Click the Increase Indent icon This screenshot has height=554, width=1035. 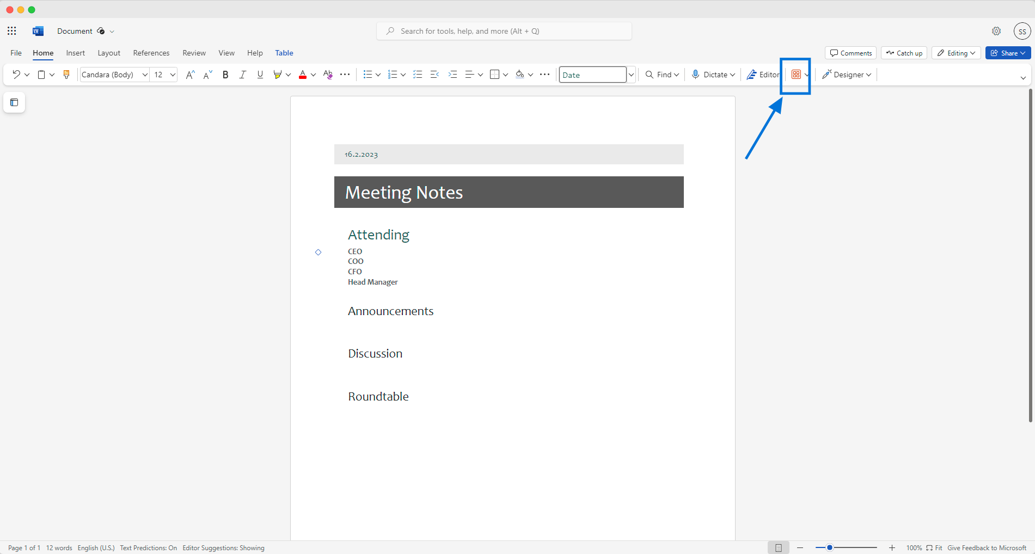(x=452, y=75)
